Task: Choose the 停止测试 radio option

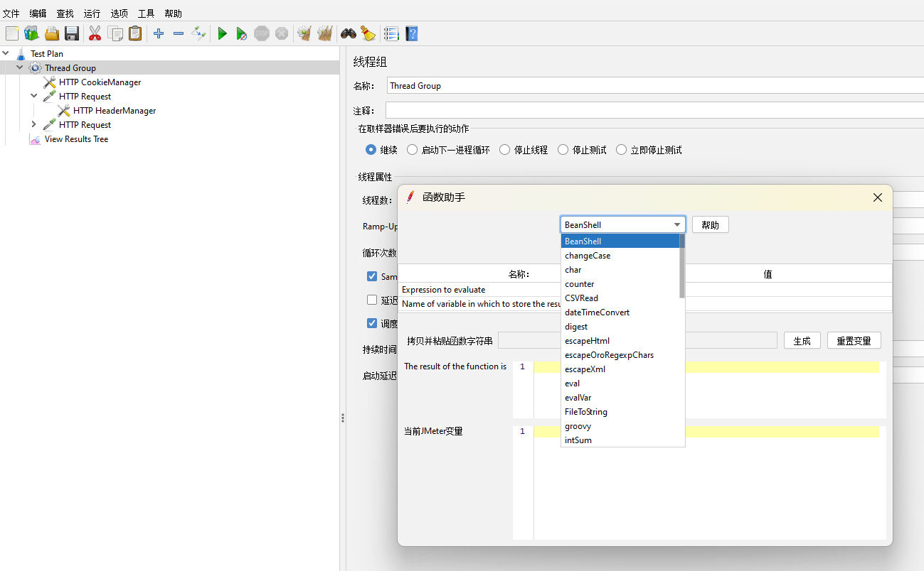Action: point(563,150)
